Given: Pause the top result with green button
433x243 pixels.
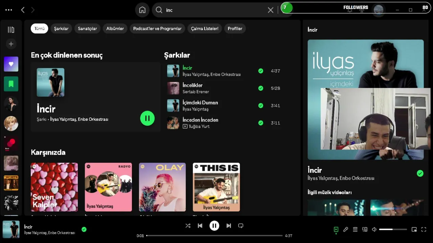Looking at the screenshot, I should coord(147,118).
